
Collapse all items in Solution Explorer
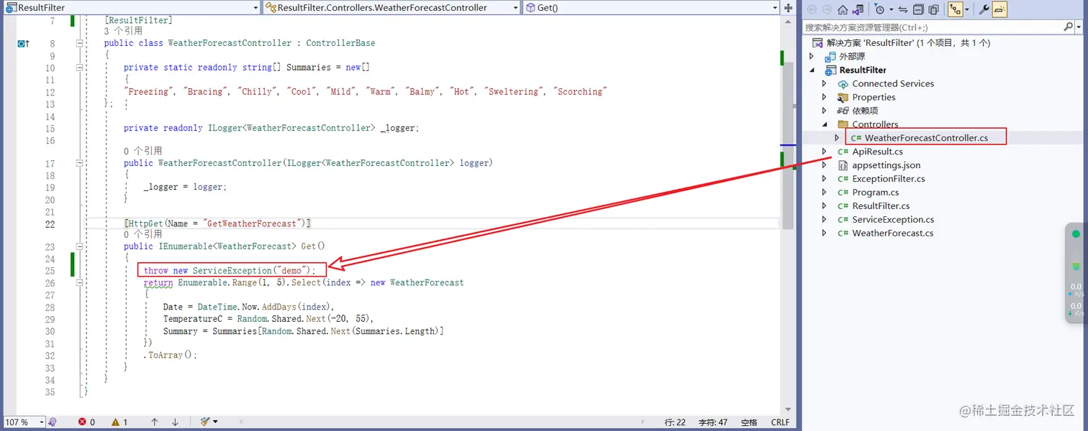pyautogui.click(x=918, y=9)
